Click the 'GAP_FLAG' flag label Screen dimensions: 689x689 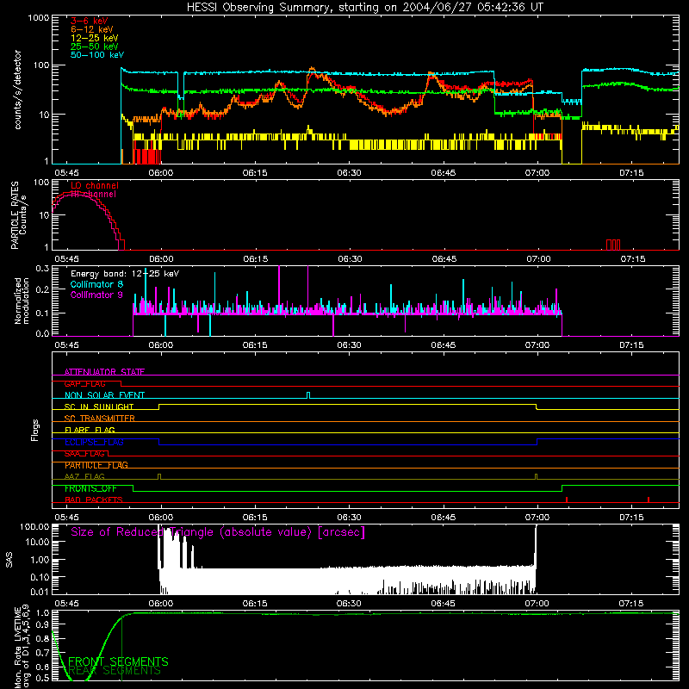(84, 383)
